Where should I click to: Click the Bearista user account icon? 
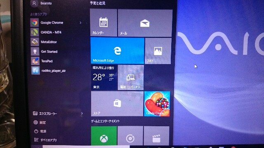pos(34,3)
